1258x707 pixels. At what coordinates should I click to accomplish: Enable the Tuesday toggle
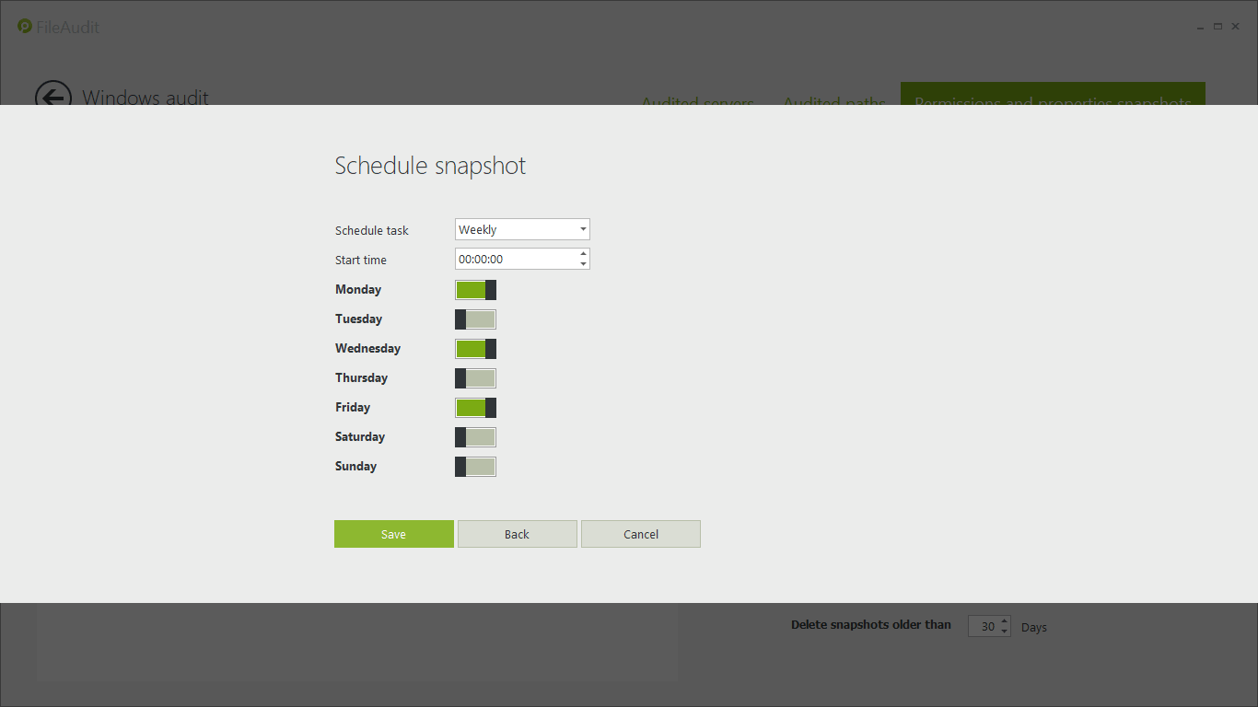[475, 319]
